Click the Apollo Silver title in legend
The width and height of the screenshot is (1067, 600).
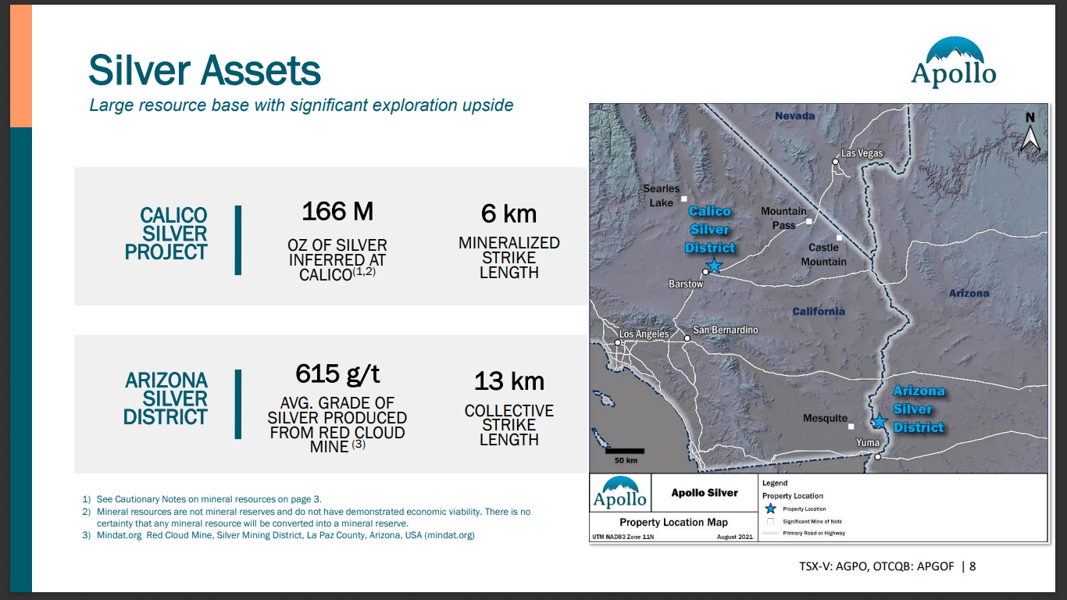pos(705,493)
